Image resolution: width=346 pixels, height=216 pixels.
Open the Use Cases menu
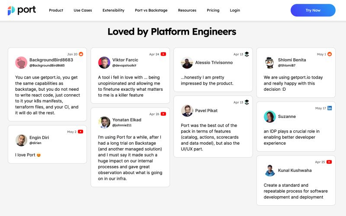coord(83,10)
